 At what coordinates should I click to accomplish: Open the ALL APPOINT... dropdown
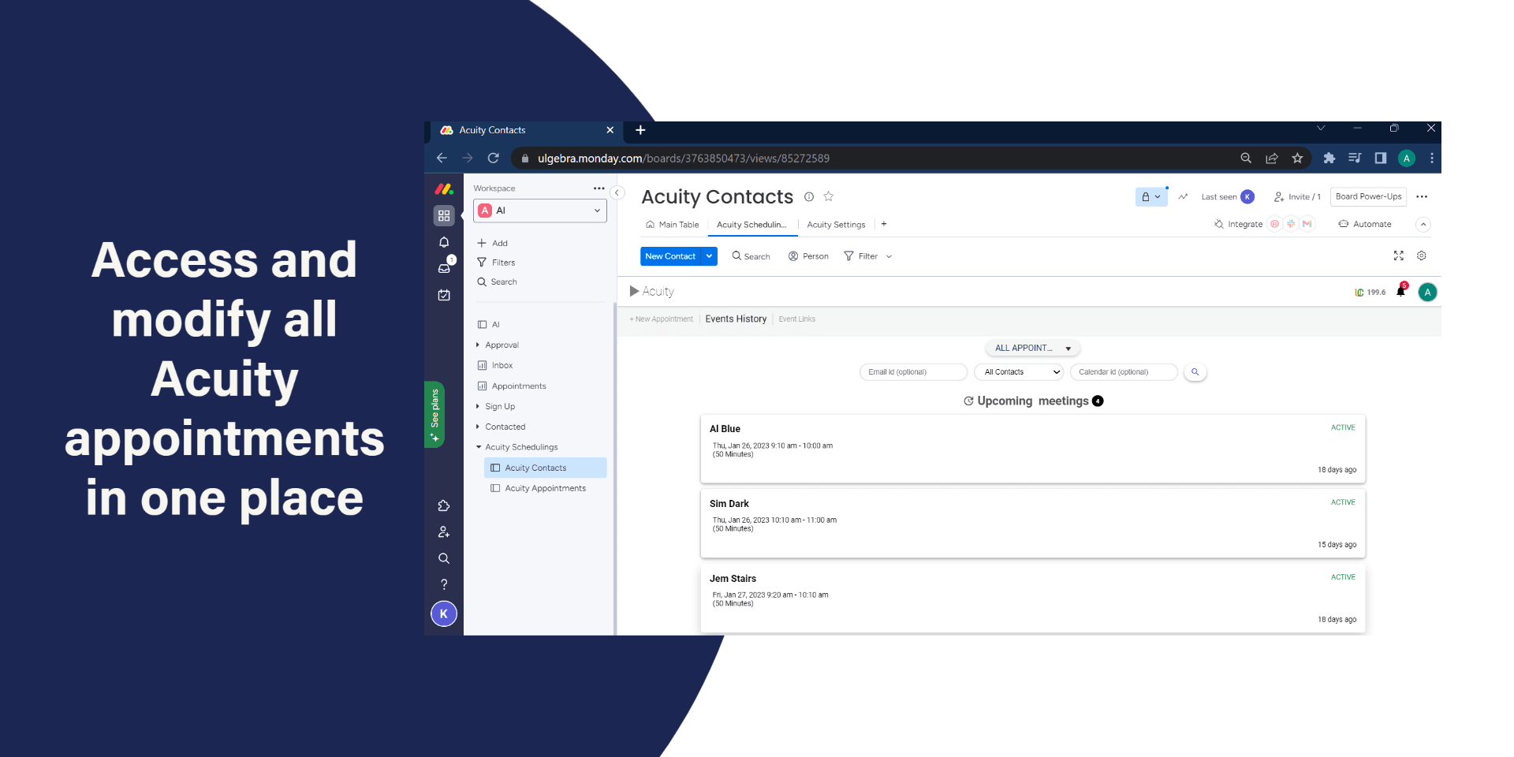click(1033, 348)
